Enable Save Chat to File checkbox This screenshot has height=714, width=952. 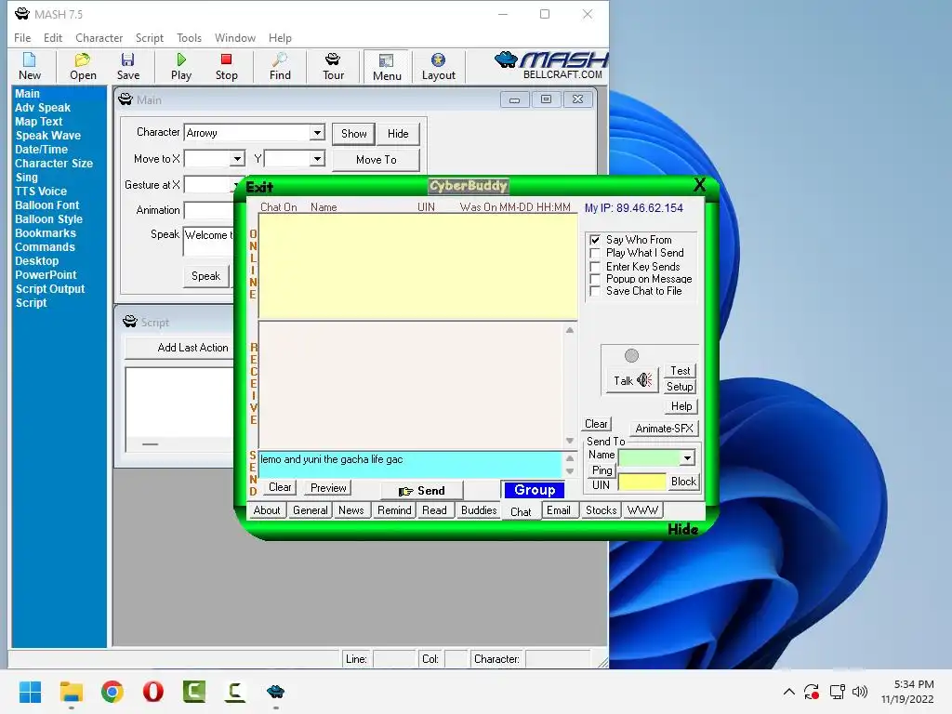(595, 291)
